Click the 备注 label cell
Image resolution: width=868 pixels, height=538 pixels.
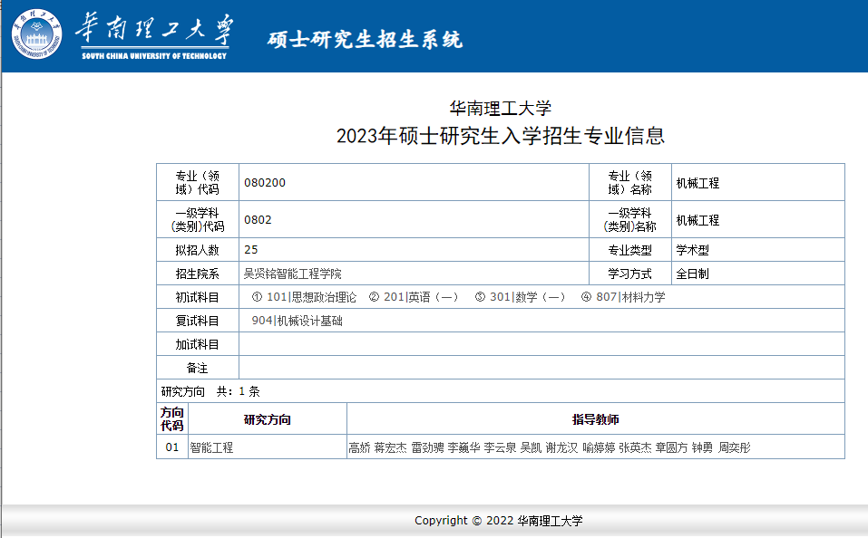(x=198, y=368)
